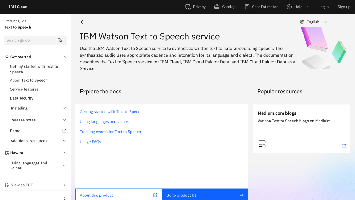Click View as PDF in sidebar
Viewport: 355px width, 200px height.
pyautogui.click(x=22, y=185)
